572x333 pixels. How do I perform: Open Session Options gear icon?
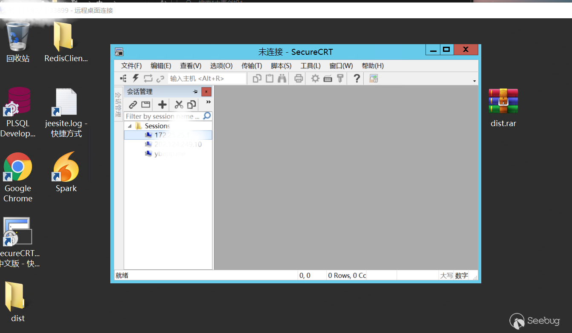click(x=315, y=78)
